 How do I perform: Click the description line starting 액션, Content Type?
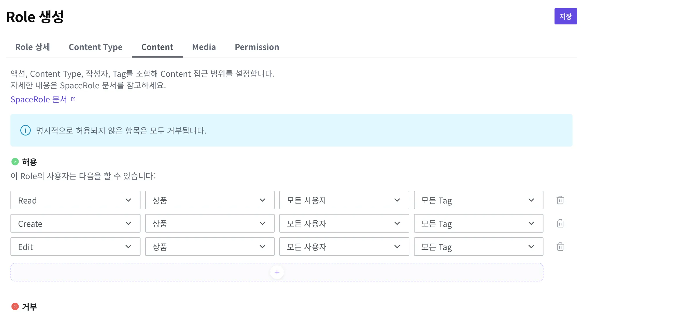pos(143,74)
